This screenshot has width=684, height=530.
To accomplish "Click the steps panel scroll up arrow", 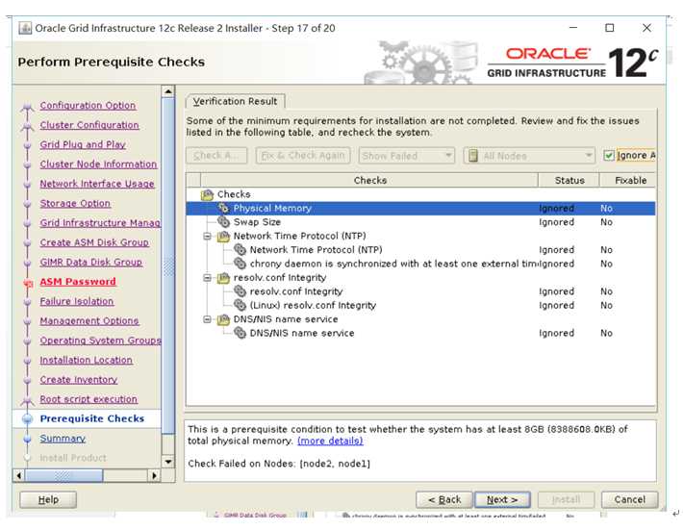I will click(x=168, y=91).
